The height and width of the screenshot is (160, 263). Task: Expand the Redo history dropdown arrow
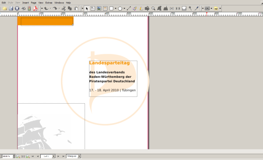[59, 8]
